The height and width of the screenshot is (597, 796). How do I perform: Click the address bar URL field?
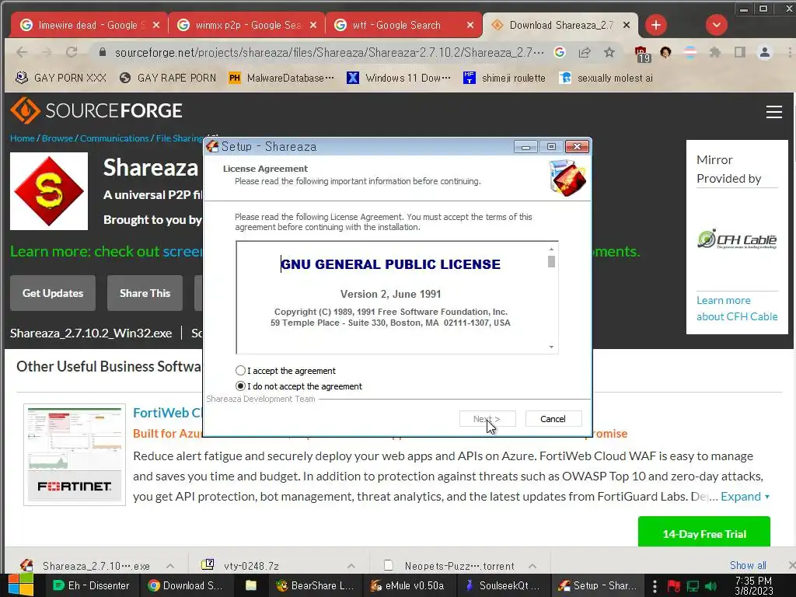(329, 52)
